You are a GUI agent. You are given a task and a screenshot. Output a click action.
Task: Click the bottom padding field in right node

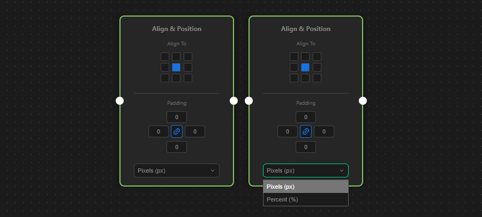coord(306,147)
